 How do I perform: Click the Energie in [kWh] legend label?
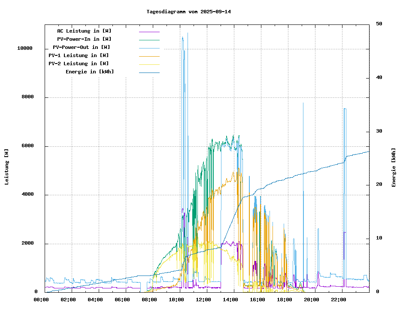click(x=90, y=72)
